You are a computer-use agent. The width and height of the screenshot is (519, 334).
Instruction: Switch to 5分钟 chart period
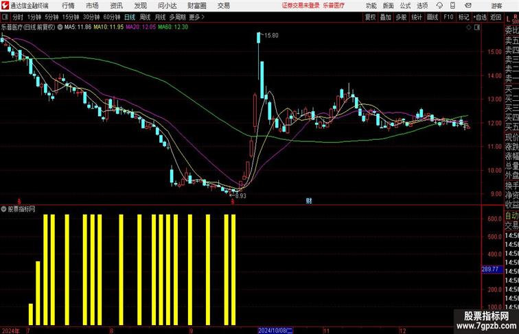pos(51,17)
